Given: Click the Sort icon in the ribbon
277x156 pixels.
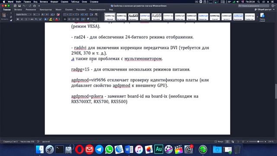Looking at the screenshot, I should coord(91,14).
